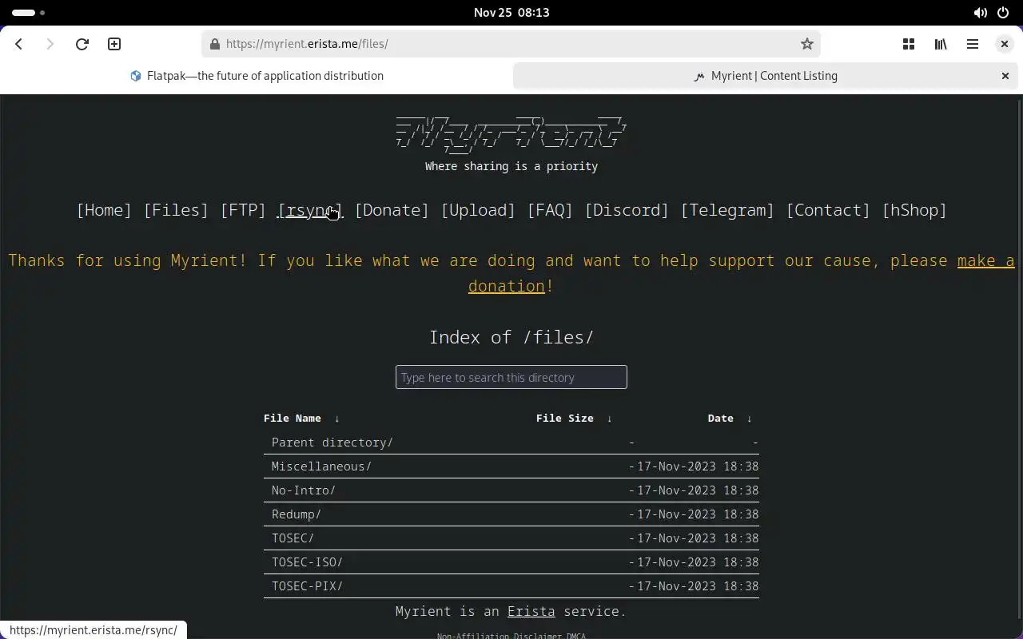The width and height of the screenshot is (1023, 639).
Task: Open the [FAQ] link
Action: 550,210
